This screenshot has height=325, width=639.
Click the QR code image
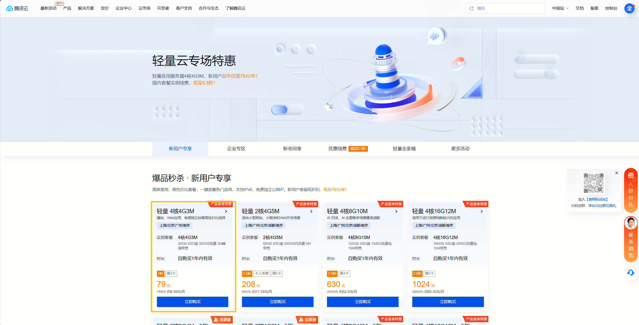[593, 183]
